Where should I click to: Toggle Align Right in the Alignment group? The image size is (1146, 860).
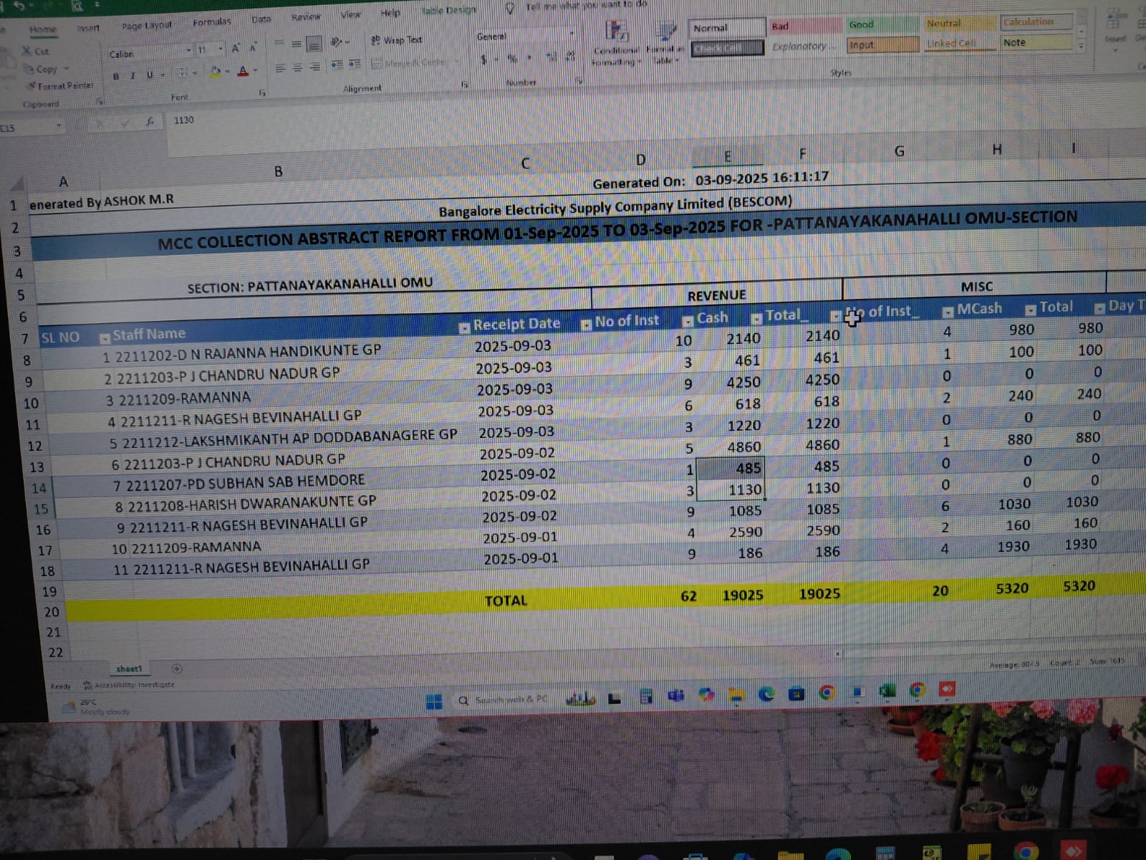click(314, 67)
